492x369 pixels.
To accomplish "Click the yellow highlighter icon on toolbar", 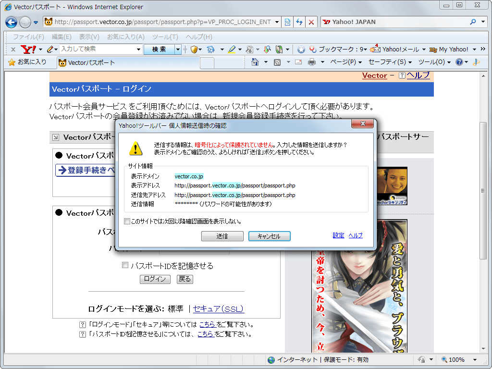I will [x=232, y=49].
